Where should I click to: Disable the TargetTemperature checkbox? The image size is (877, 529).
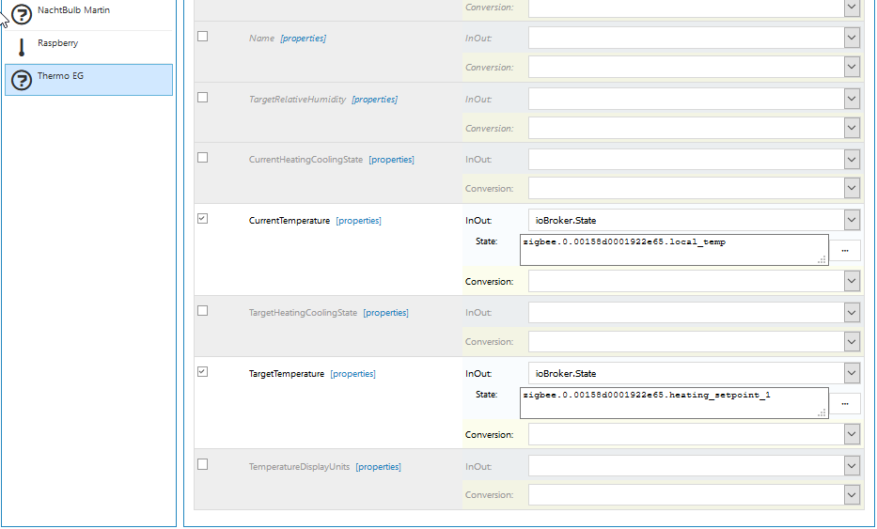(x=202, y=372)
